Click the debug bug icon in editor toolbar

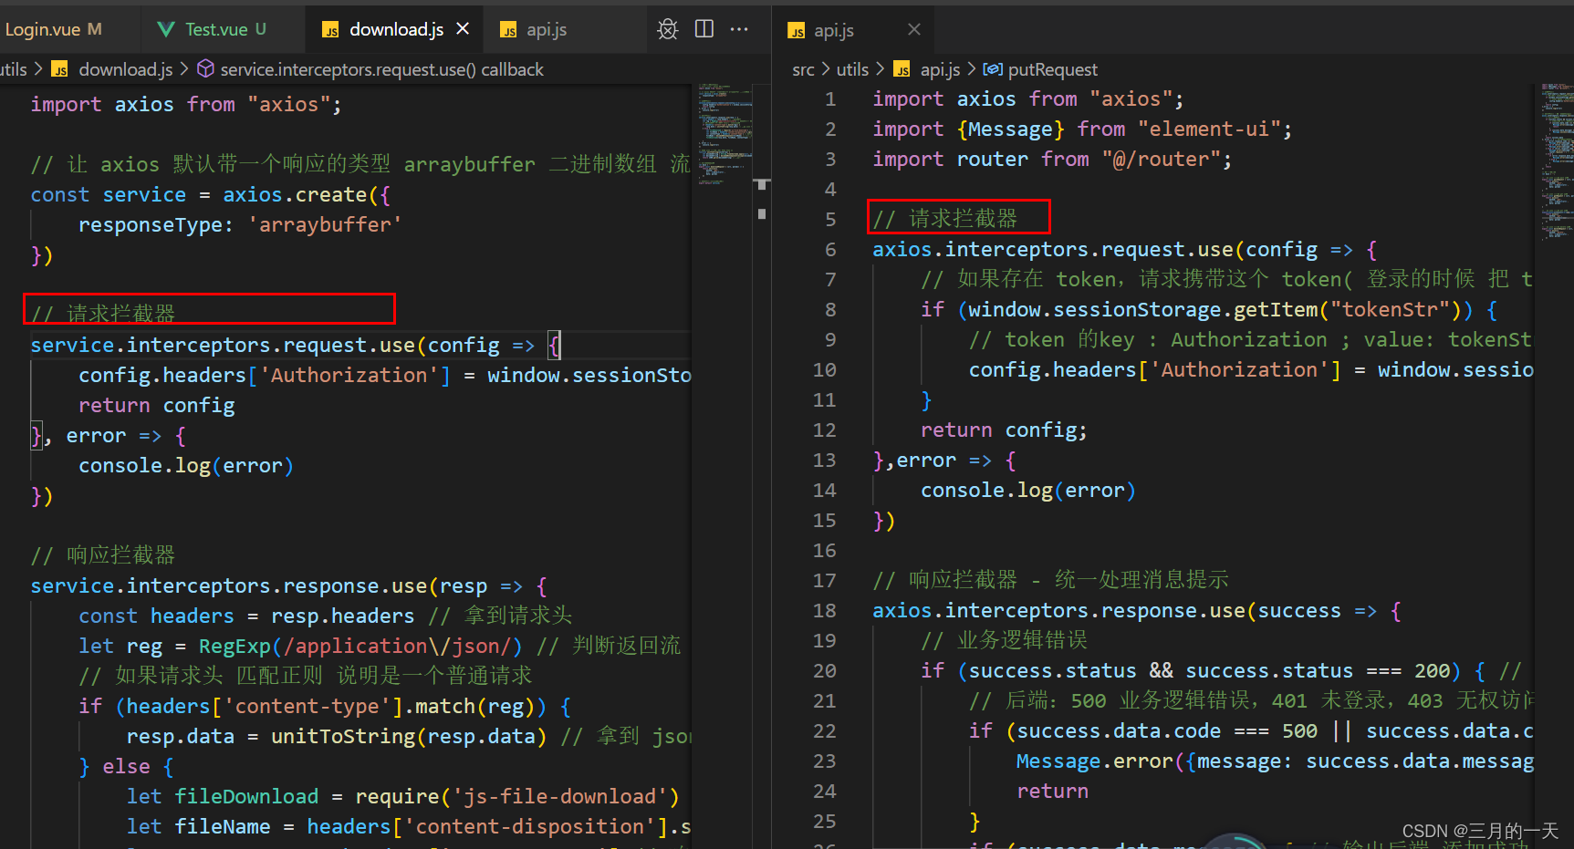pos(668,29)
